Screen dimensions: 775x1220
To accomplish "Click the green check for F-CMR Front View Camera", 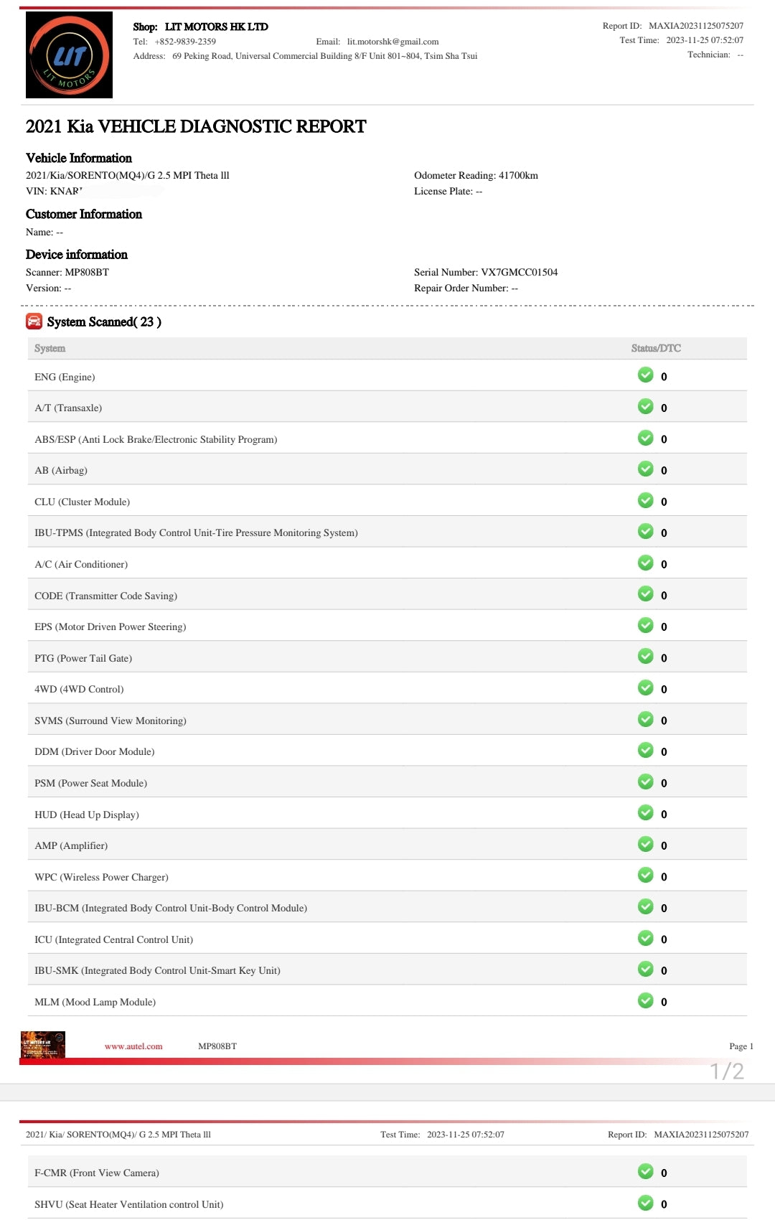I will pyautogui.click(x=646, y=1172).
